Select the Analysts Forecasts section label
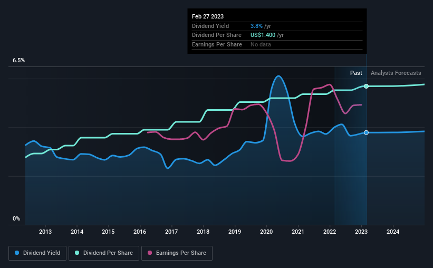This screenshot has width=433, height=268. 396,73
